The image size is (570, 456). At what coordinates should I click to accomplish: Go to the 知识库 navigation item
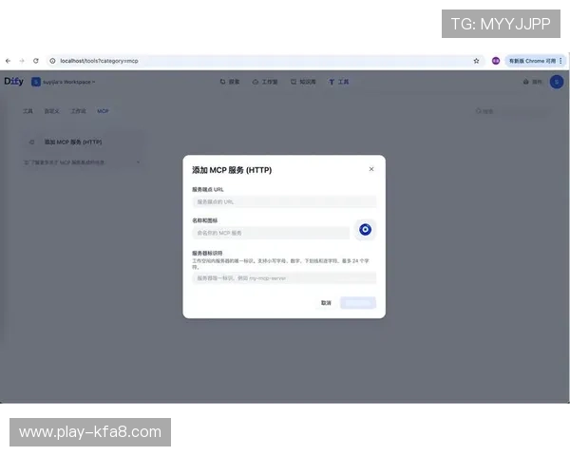(x=303, y=82)
